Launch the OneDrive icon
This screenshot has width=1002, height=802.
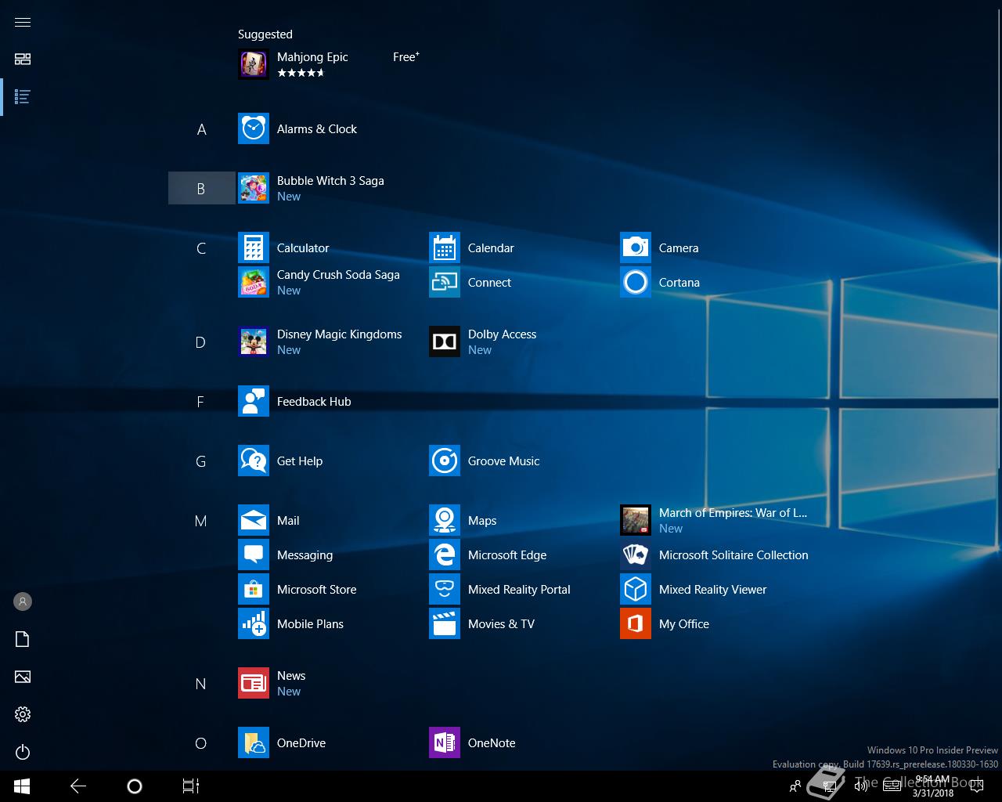point(254,742)
